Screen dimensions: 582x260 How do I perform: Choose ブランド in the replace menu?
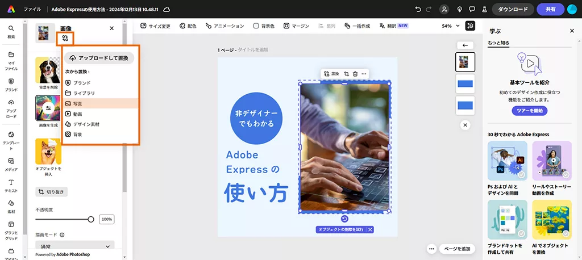[x=100, y=83]
